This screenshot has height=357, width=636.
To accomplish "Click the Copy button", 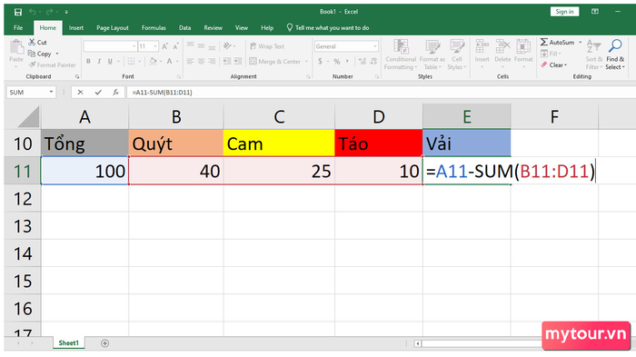I will (40, 54).
